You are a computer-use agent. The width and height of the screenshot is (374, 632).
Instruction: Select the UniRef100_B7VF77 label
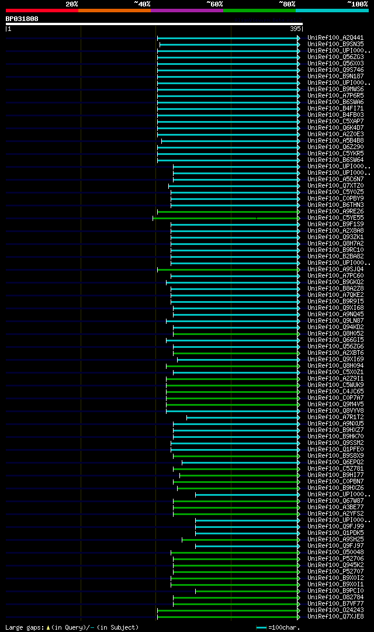click(x=335, y=604)
